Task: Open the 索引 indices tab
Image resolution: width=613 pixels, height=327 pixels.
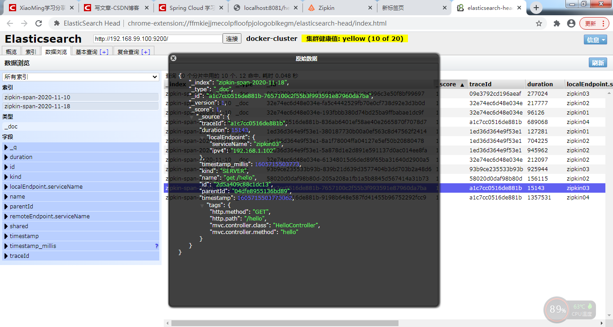Action: click(31, 52)
